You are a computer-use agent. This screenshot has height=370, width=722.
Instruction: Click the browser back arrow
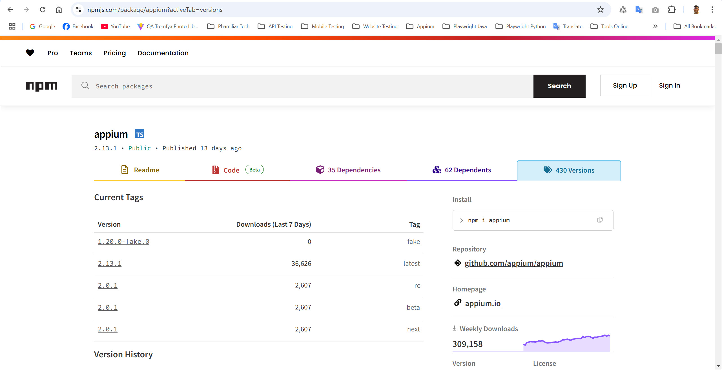10,10
